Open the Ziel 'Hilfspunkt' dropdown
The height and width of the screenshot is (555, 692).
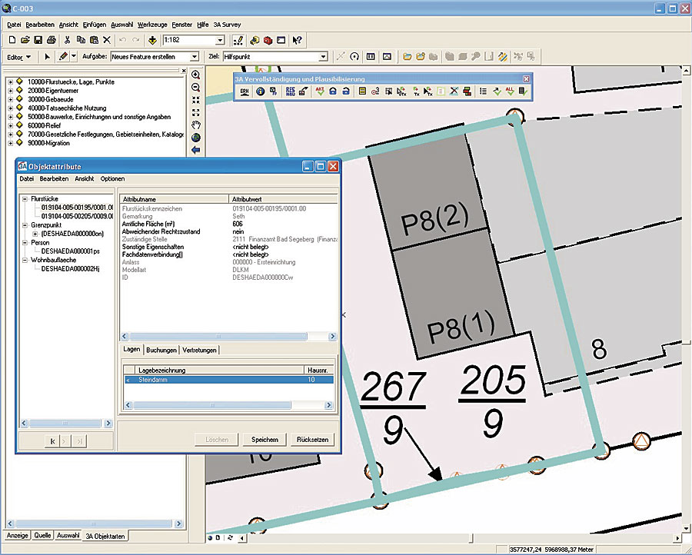tap(324, 57)
